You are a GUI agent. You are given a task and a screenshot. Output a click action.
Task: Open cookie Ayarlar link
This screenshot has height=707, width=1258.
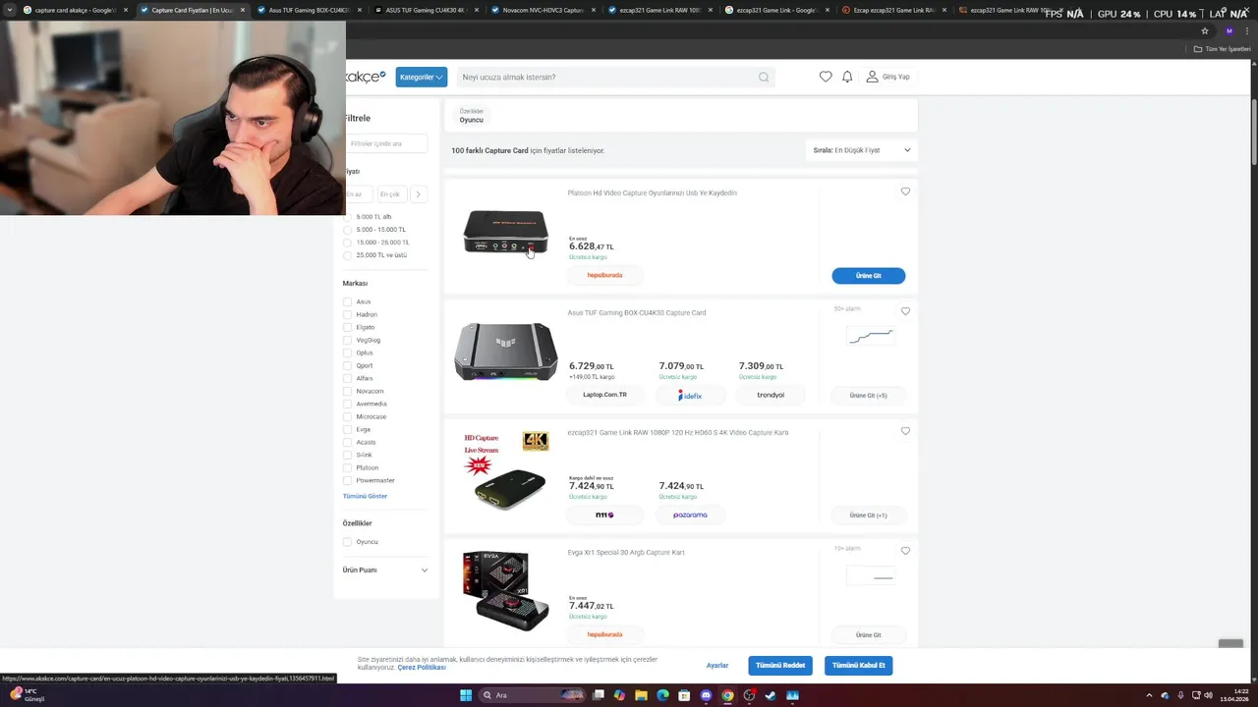pyautogui.click(x=717, y=665)
